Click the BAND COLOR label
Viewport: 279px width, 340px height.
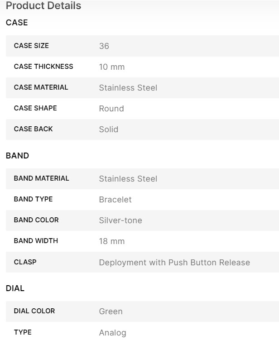click(x=36, y=220)
